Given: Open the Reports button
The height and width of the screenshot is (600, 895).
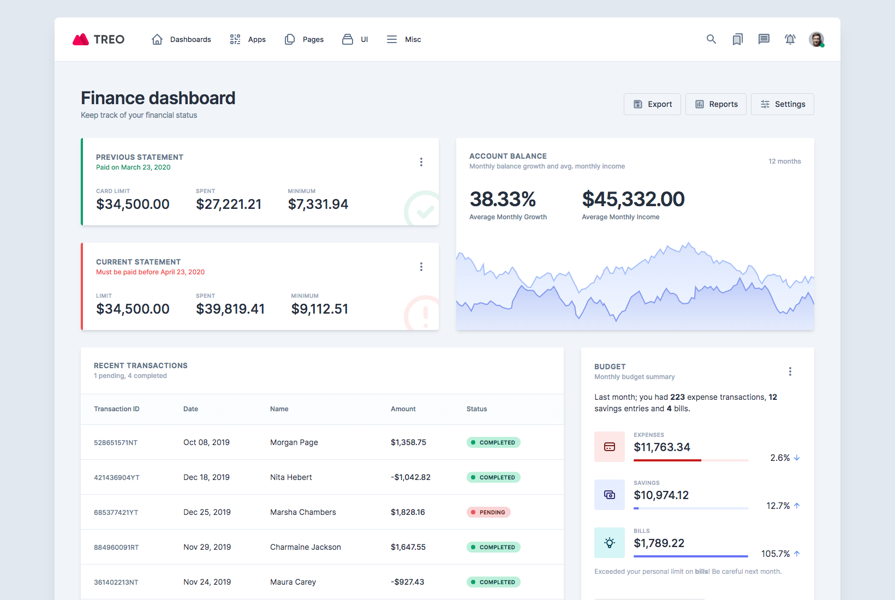Looking at the screenshot, I should tap(715, 104).
